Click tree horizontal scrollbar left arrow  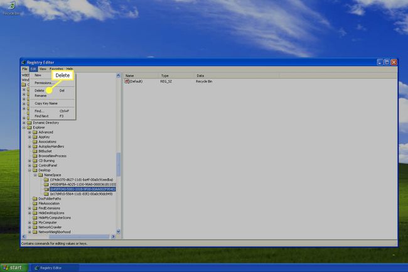point(24,237)
